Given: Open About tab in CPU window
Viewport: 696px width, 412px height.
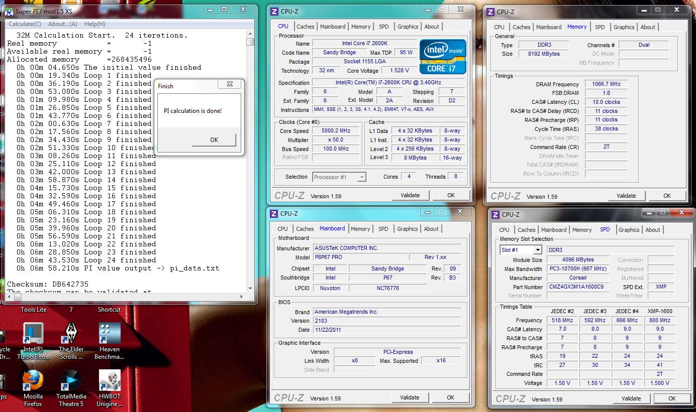Looking at the screenshot, I should [x=432, y=27].
